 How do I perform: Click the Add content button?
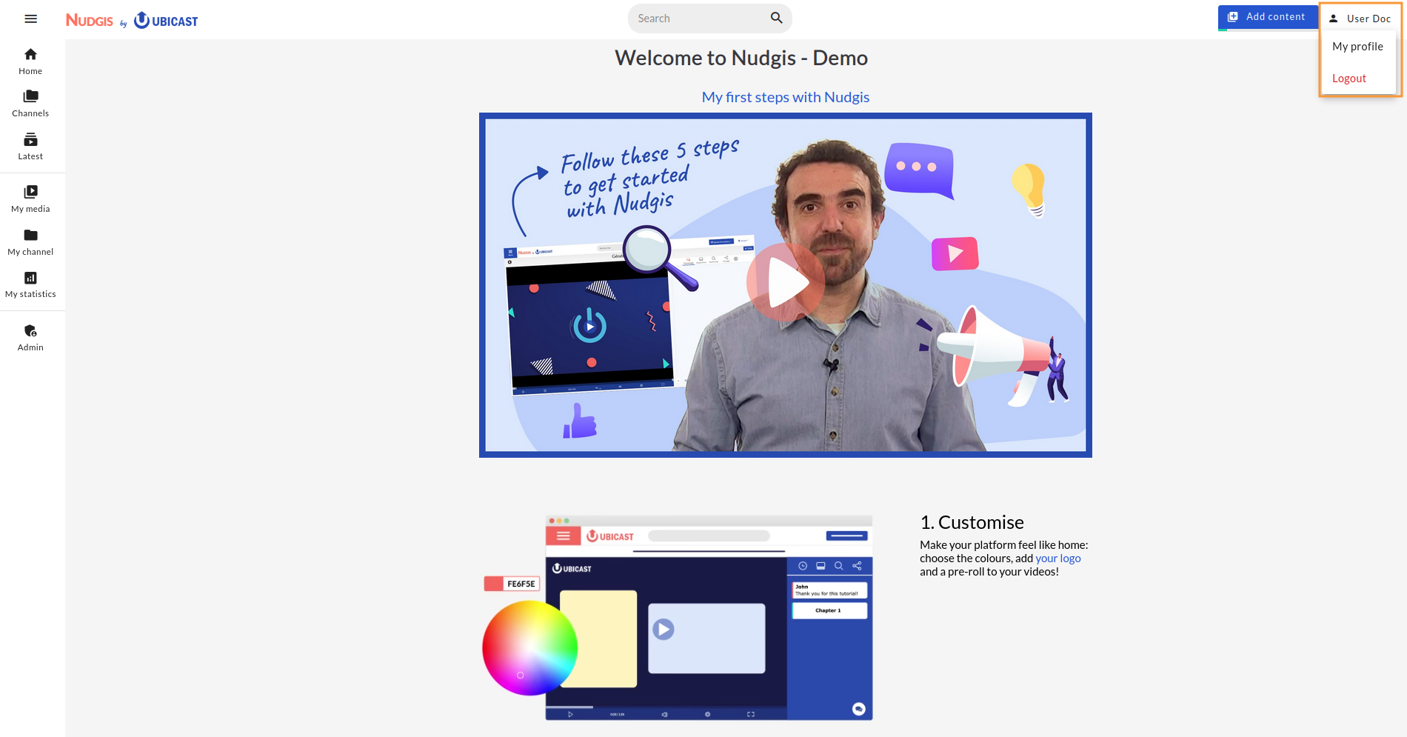point(1267,17)
